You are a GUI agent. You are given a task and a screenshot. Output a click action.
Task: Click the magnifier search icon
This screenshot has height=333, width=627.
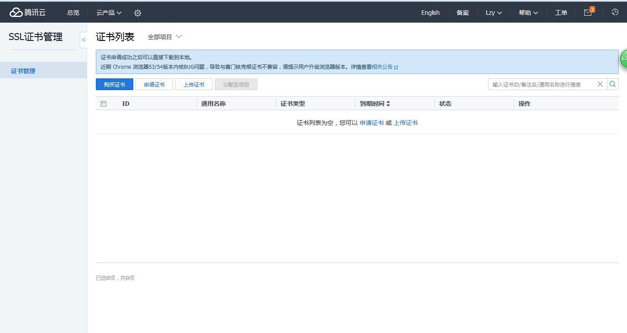(613, 84)
